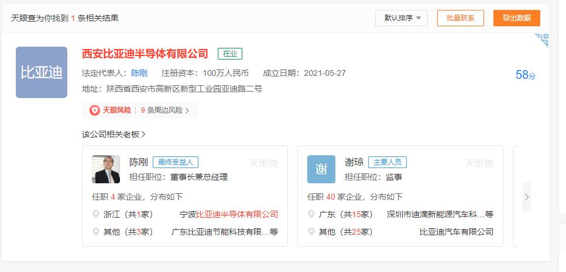566x272 pixels.
Task: Click 天眼查为你找到 1 条相关结果 text
Action: pyautogui.click(x=64, y=18)
